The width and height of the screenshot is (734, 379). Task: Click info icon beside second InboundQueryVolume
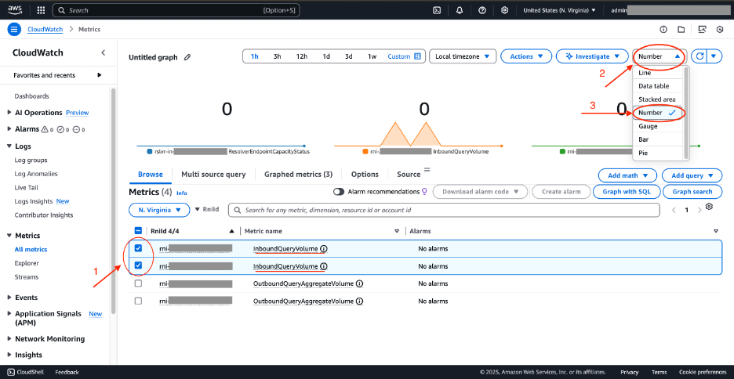pos(324,266)
